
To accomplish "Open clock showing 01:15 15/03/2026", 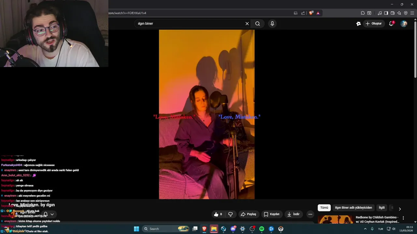I will point(406,229).
